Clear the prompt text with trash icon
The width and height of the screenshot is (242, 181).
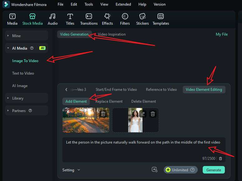[x=220, y=159]
